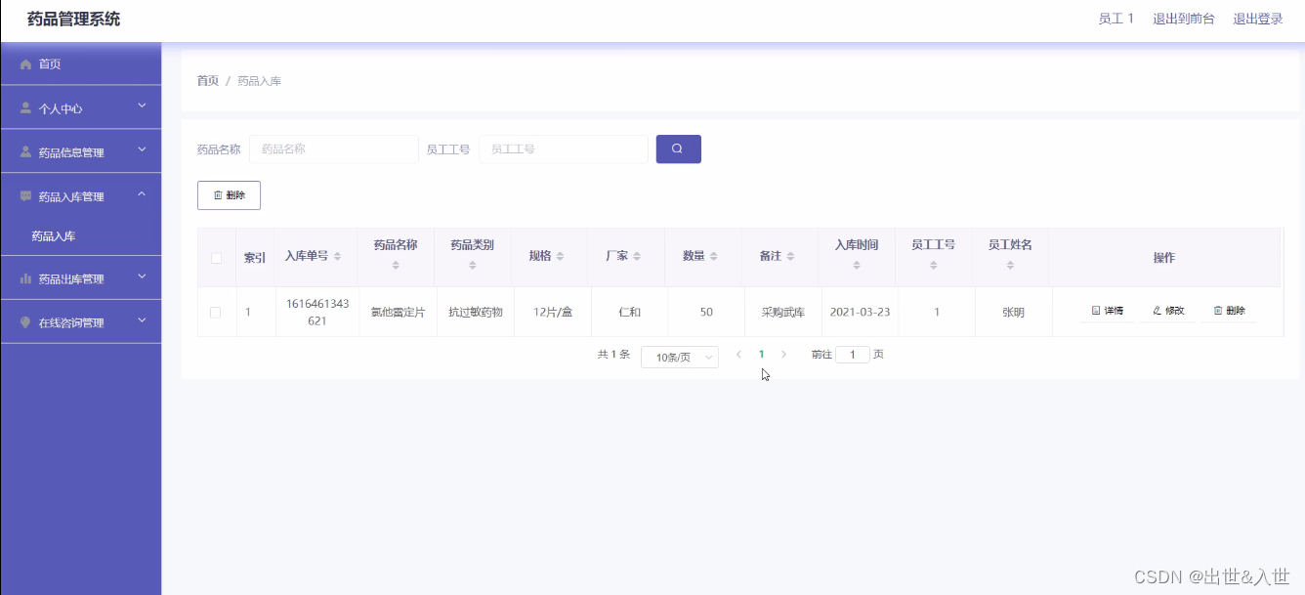The image size is (1305, 595).
Task: Click 员工 1 in top bar
Action: pyautogui.click(x=1116, y=19)
